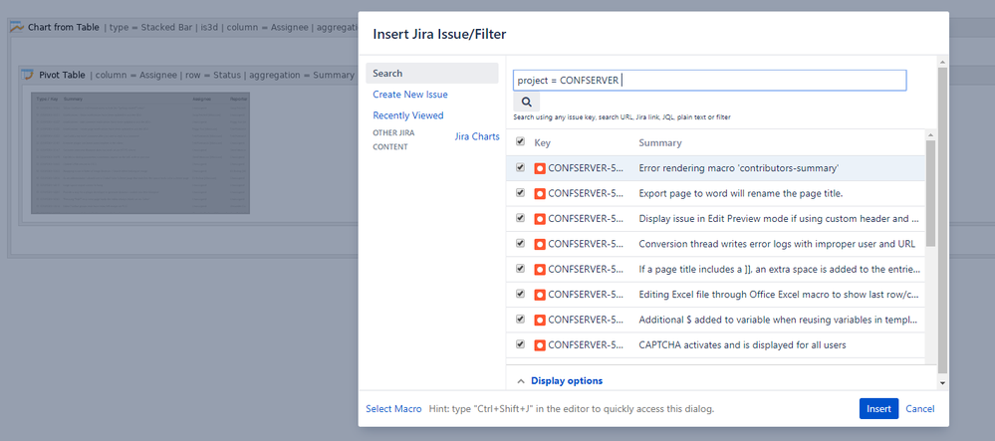The height and width of the screenshot is (441, 995).
Task: Click the 'Error rendering macro contributors-summary' summary text
Action: (x=739, y=168)
